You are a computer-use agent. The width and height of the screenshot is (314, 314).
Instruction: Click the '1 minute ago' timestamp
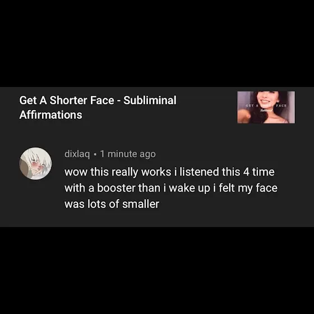coord(128,154)
